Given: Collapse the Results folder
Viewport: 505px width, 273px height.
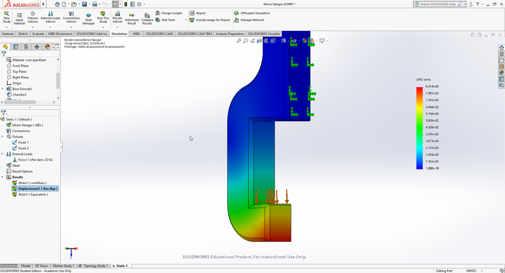Looking at the screenshot, I should coord(3,177).
